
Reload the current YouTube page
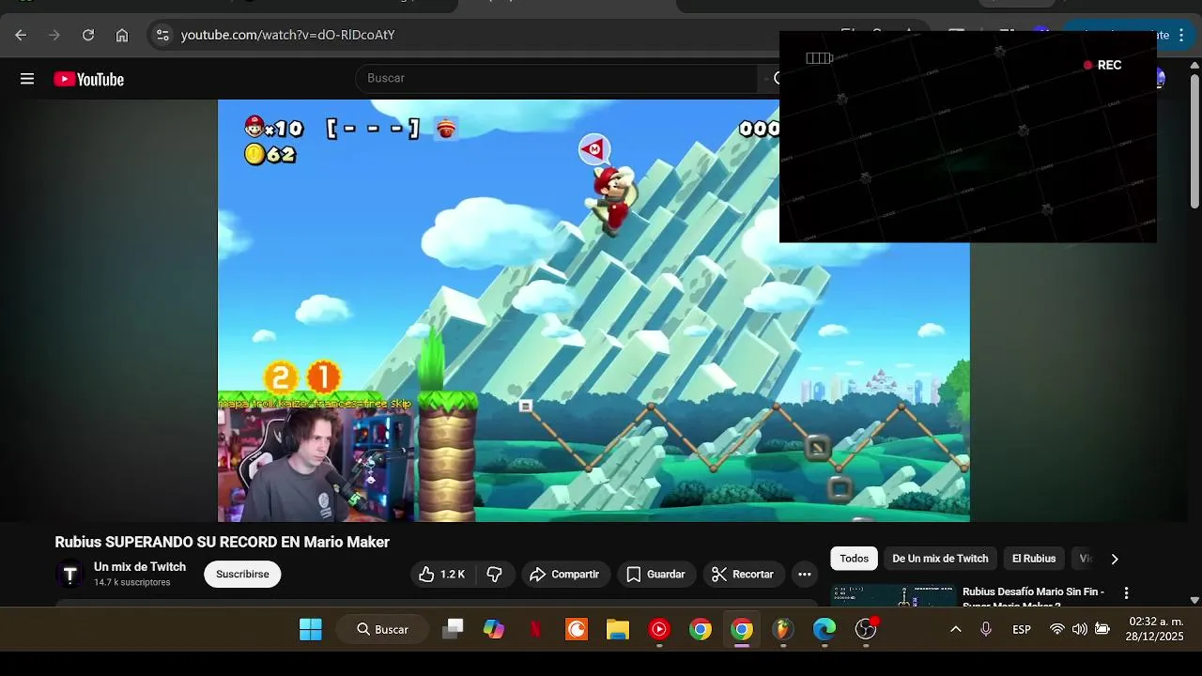click(88, 35)
